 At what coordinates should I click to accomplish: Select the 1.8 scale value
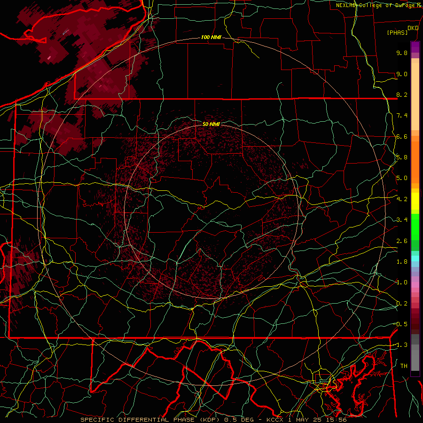[402, 262]
